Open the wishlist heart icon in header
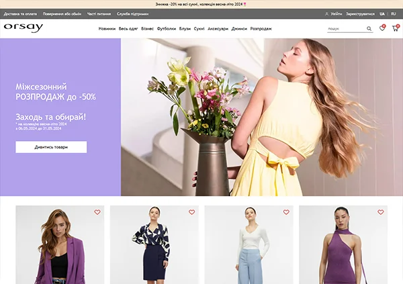403x284 pixels. coord(382,29)
